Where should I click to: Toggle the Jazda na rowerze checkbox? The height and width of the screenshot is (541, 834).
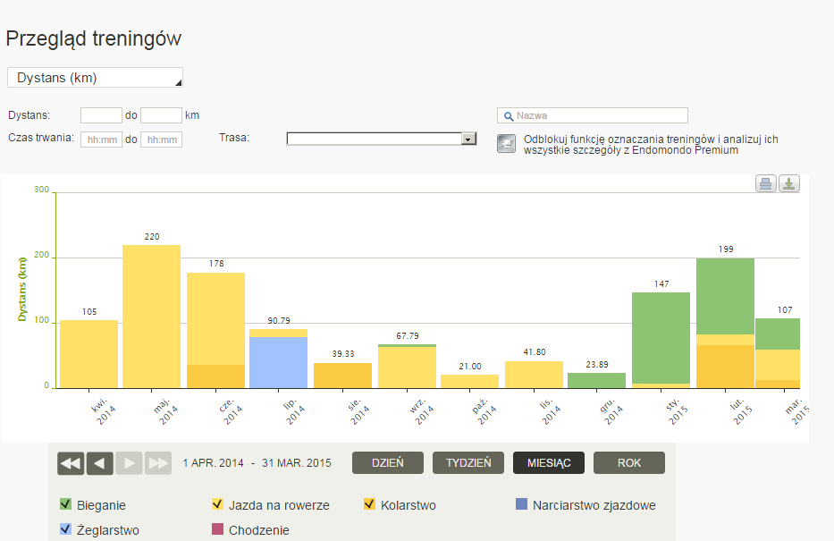click(217, 504)
